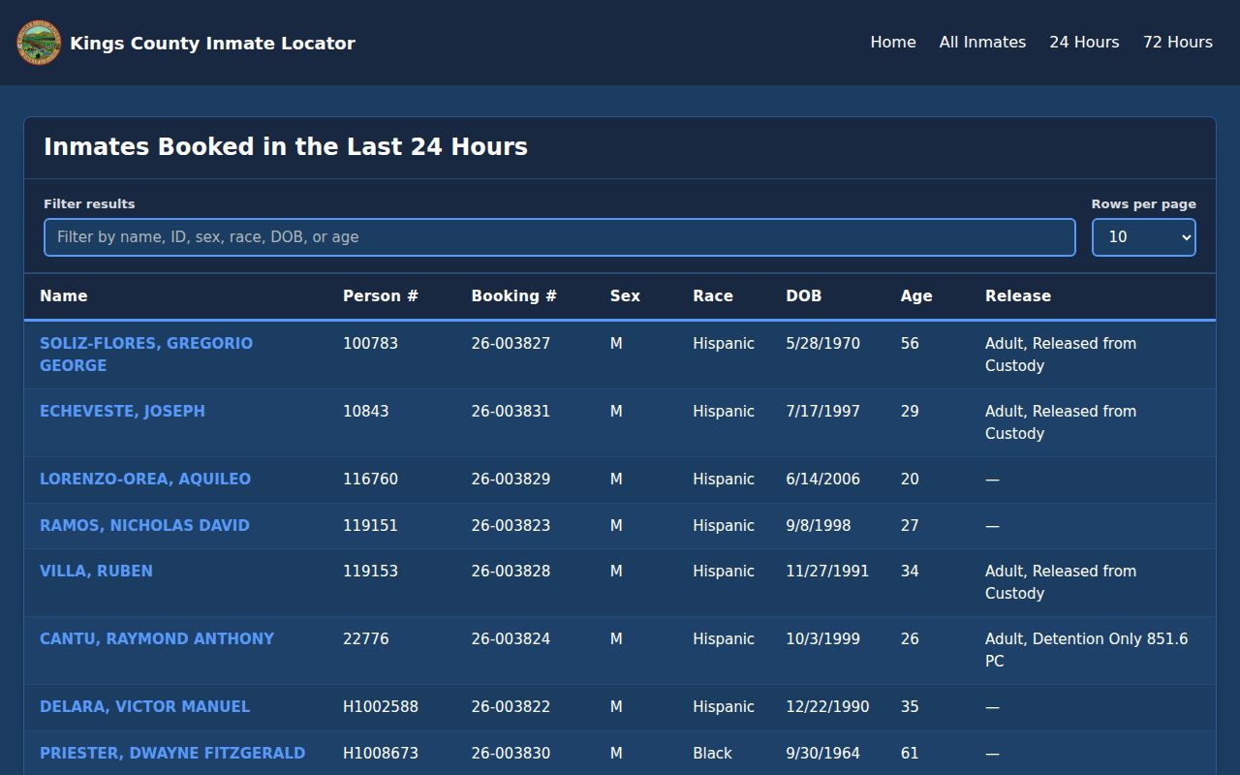Select booking number 26-003824
1240x775 pixels.
(x=511, y=638)
